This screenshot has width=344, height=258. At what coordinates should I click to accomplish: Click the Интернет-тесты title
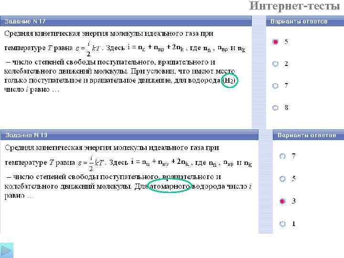coord(295,6)
